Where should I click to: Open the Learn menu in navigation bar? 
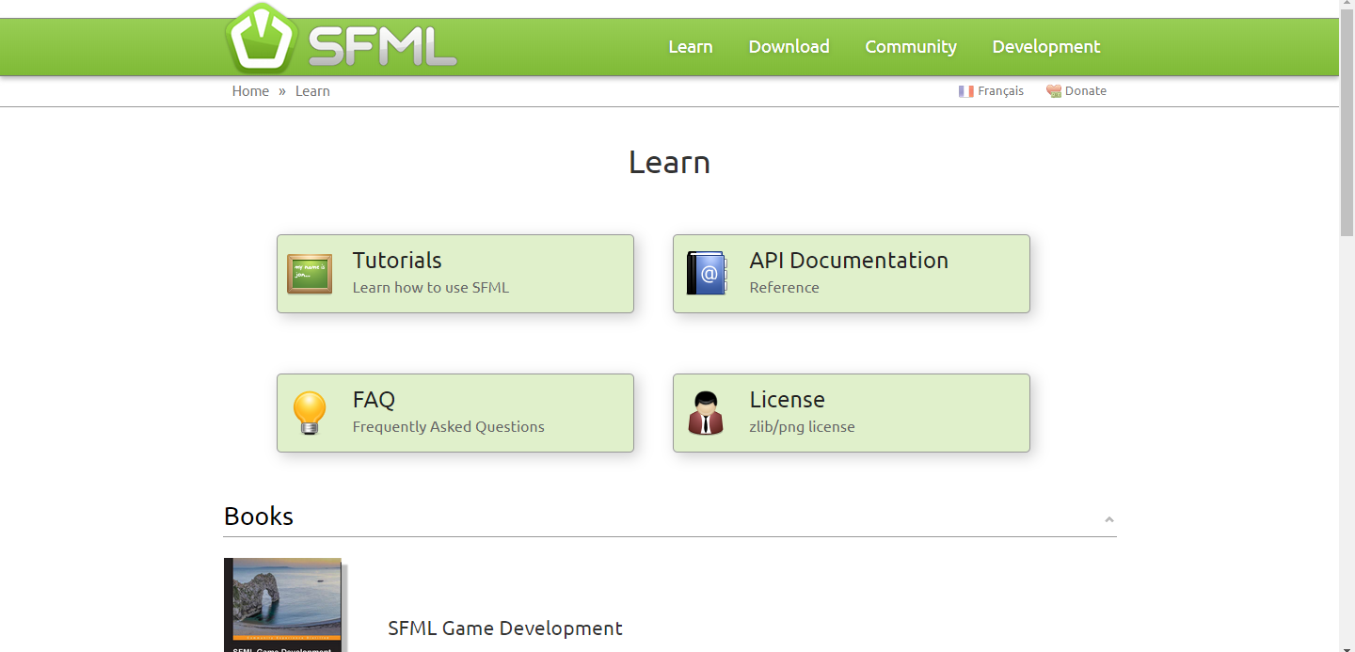pos(690,46)
